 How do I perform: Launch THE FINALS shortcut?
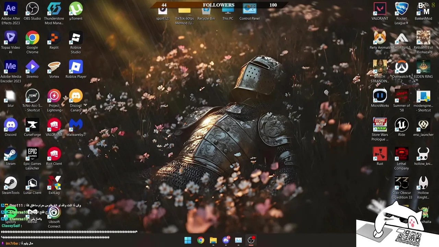point(402,41)
